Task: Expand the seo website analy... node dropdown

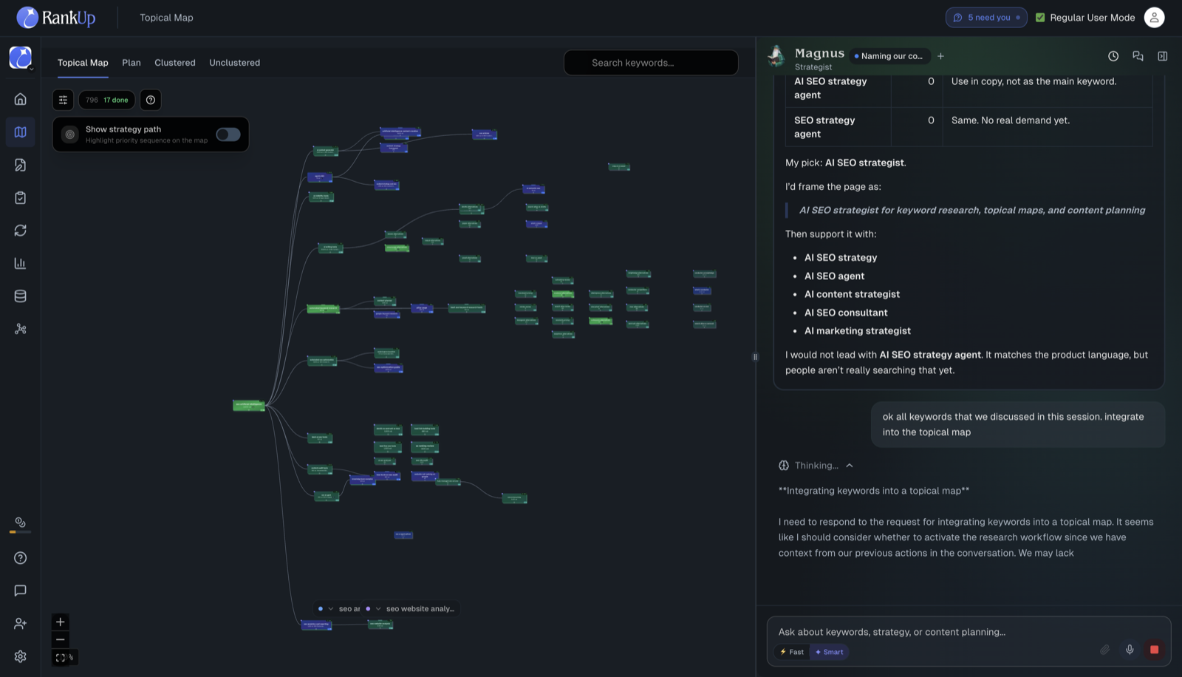Action: point(378,609)
